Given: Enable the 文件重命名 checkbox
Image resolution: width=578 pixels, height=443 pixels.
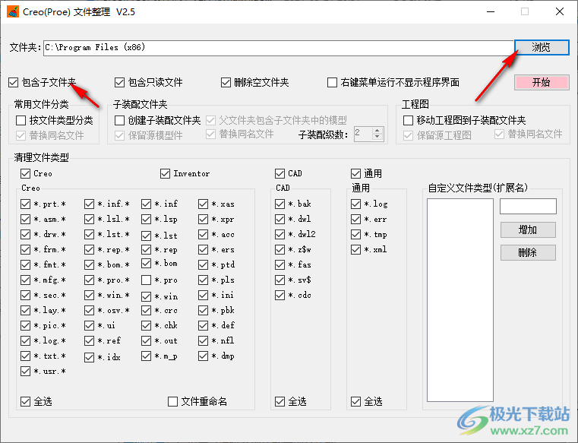Looking at the screenshot, I should click(172, 401).
